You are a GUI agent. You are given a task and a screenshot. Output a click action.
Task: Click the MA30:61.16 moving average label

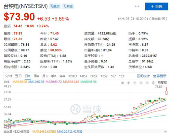(71, 82)
